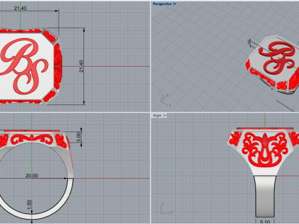Select the 20.00 inner diameter dimension
The width and height of the screenshot is (299, 224).
tap(32, 175)
